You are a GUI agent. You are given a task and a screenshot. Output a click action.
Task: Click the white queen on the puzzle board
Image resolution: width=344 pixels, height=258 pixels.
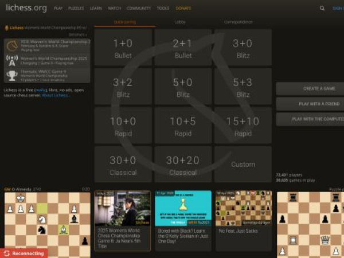tap(325, 240)
